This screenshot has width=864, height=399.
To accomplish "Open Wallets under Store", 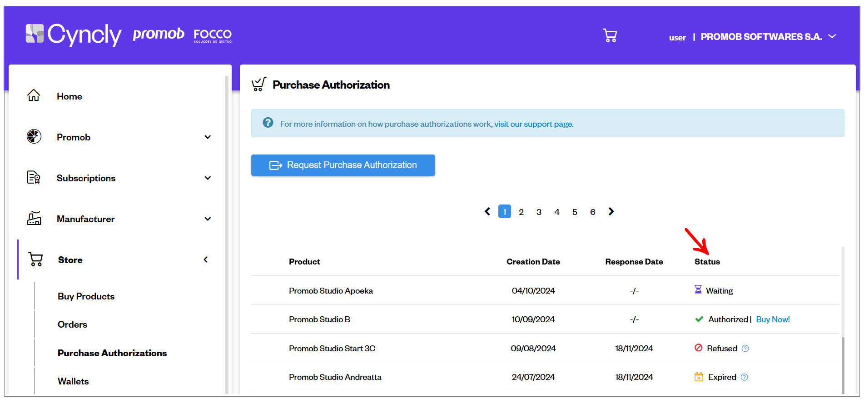I will 73,381.
